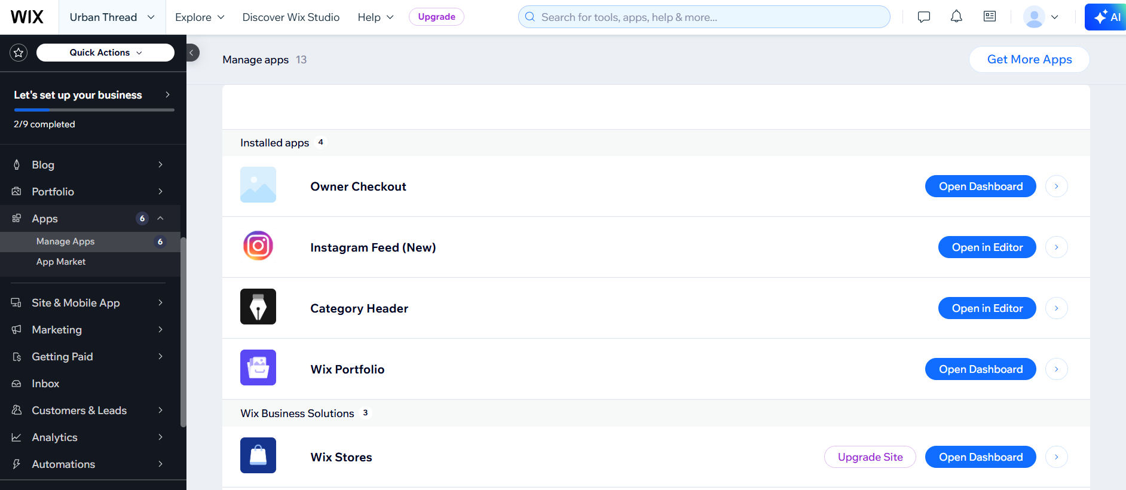Expand the Marketing section chevron
The height and width of the screenshot is (490, 1126).
pos(160,329)
